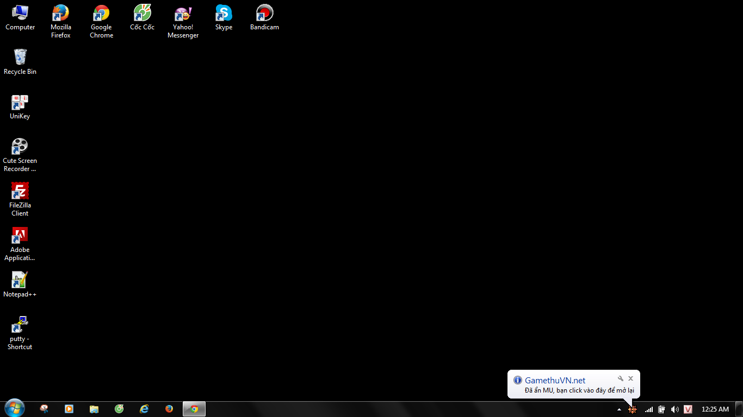Open the power plug battery tray icon

click(661, 409)
